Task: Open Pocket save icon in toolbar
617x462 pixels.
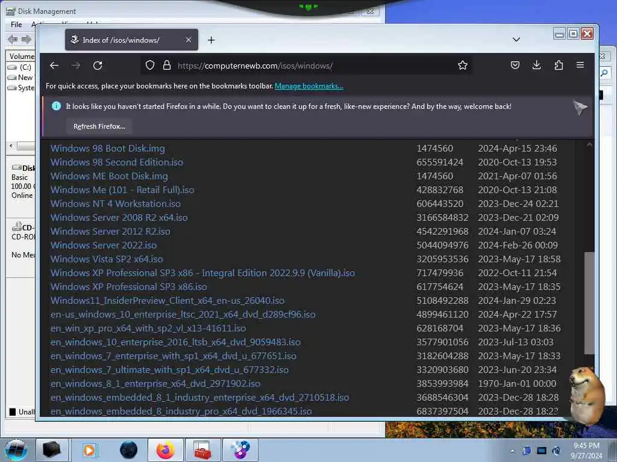Action: click(515, 65)
